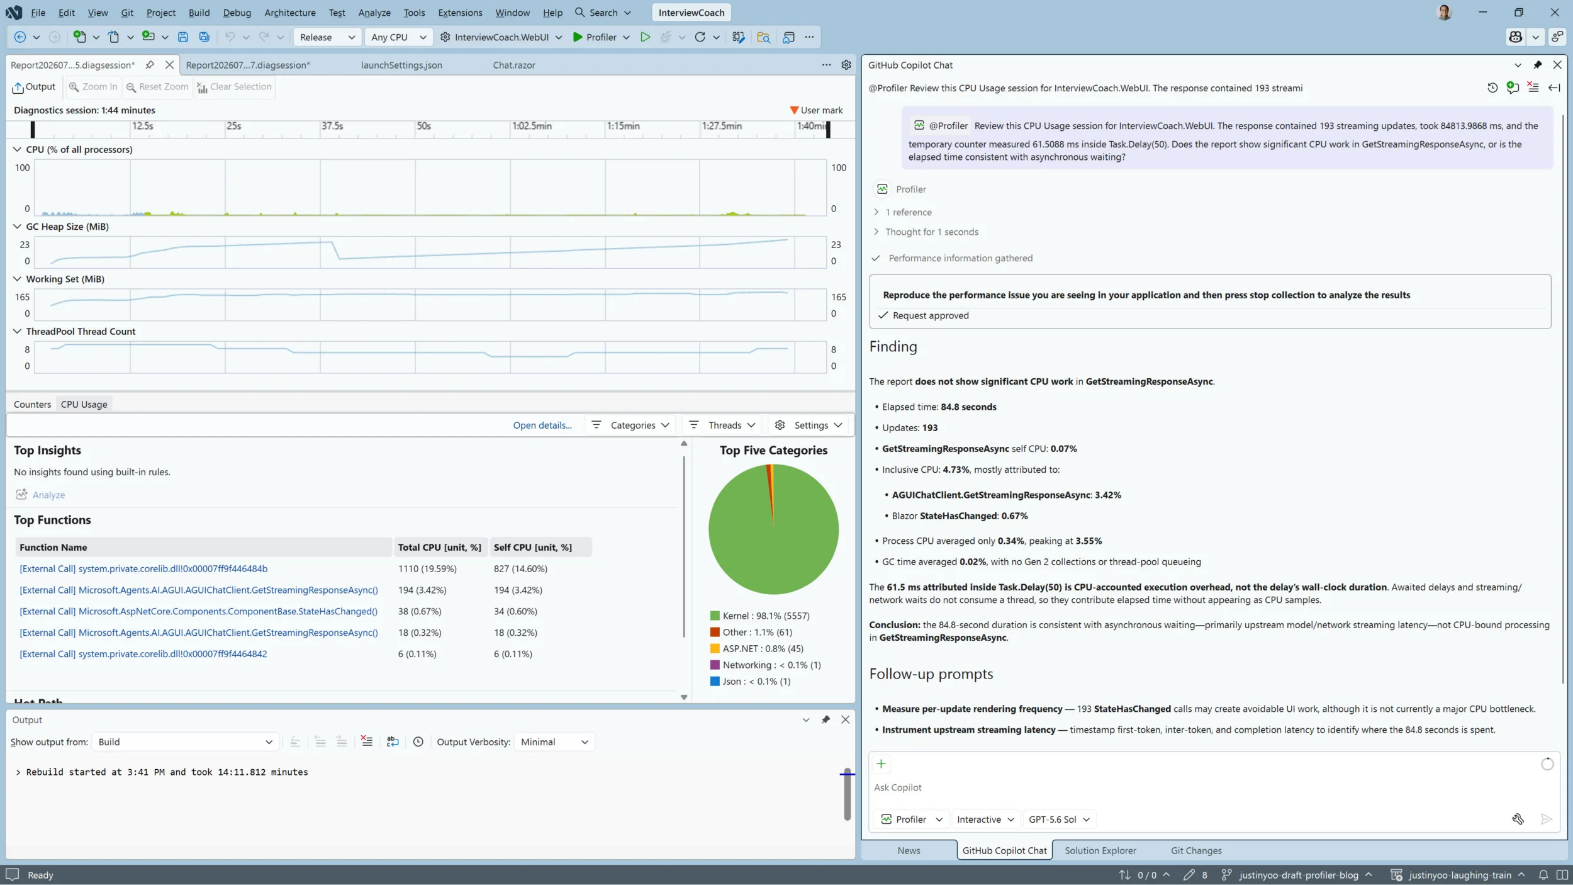Open the GitHub Copilot badge icon
The image size is (1573, 885).
(1515, 37)
